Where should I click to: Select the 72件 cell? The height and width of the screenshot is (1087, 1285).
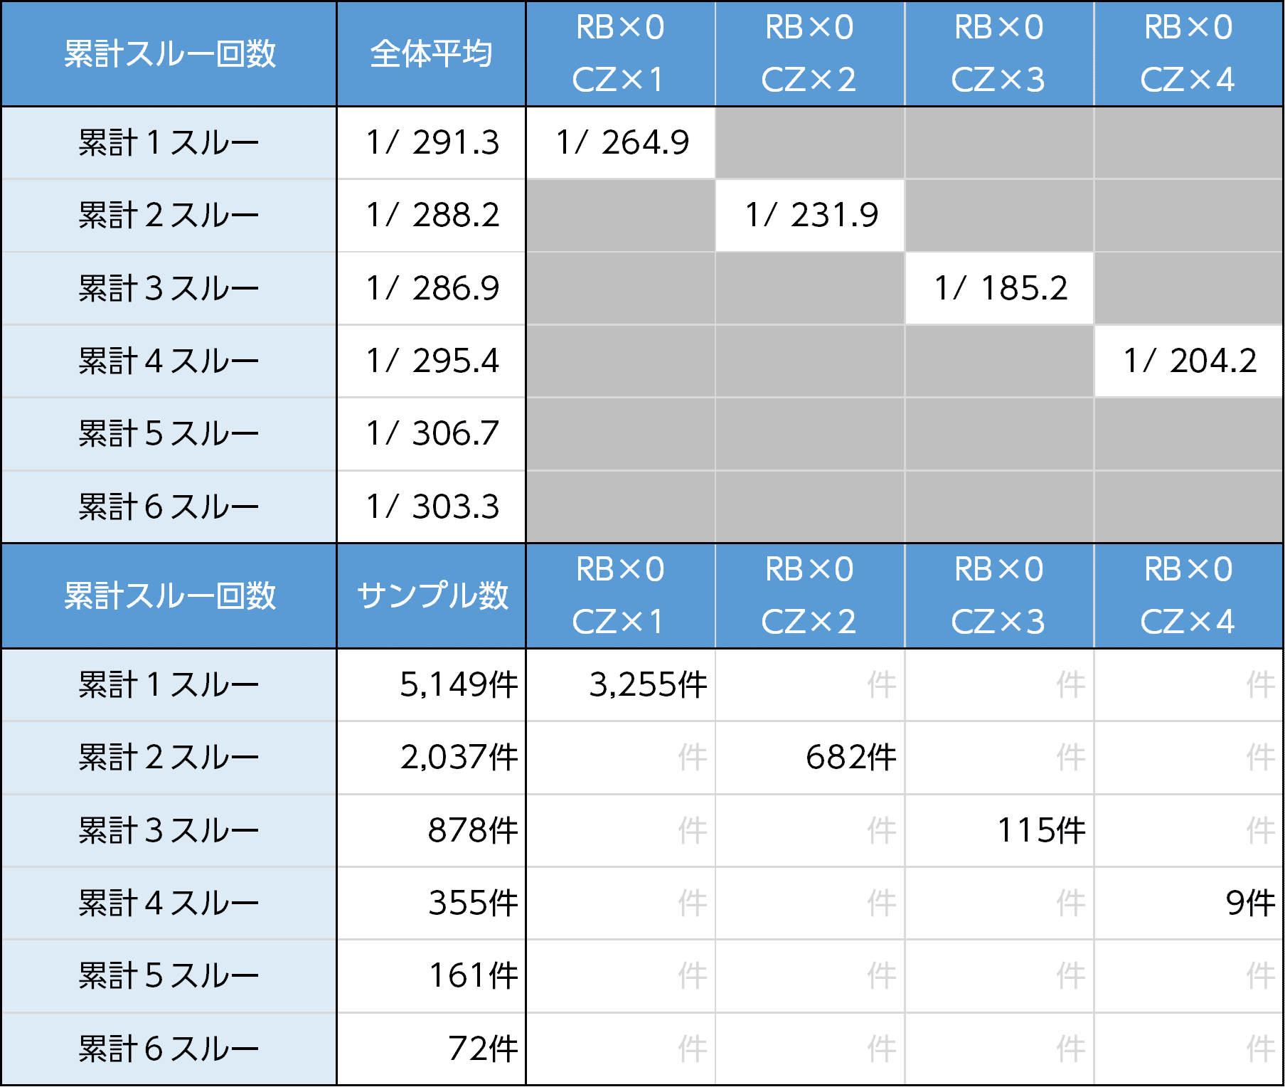(431, 1049)
